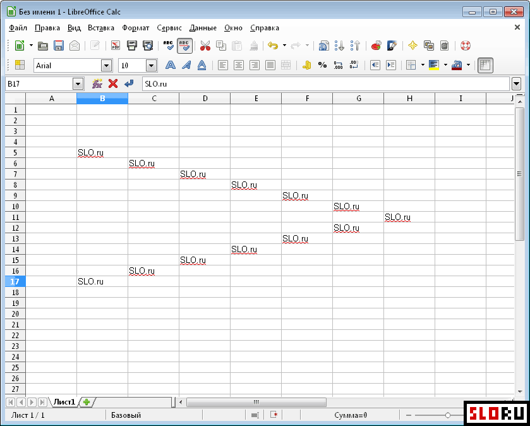The image size is (530, 426).
Task: Adjust the zoom slider handle
Action: point(447,415)
